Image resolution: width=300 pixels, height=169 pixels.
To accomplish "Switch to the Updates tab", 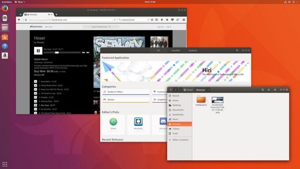I will tap(192, 50).
